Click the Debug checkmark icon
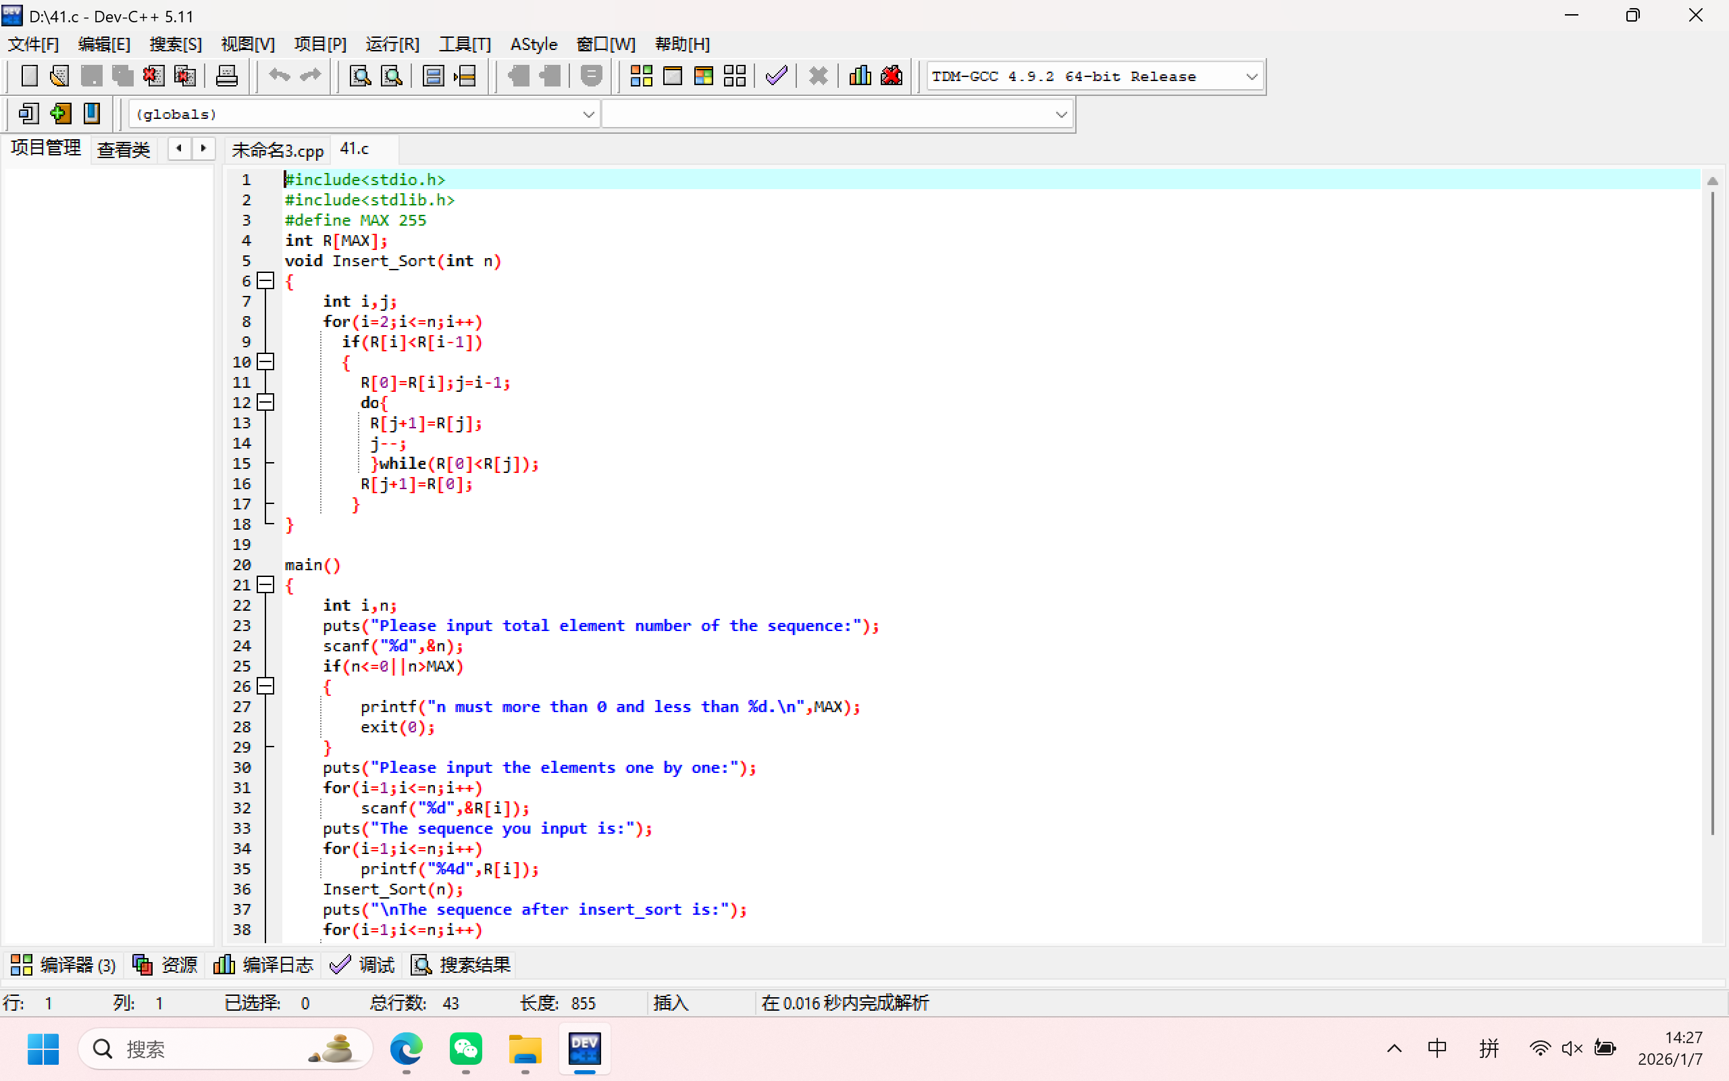This screenshot has width=1729, height=1081. 776,76
